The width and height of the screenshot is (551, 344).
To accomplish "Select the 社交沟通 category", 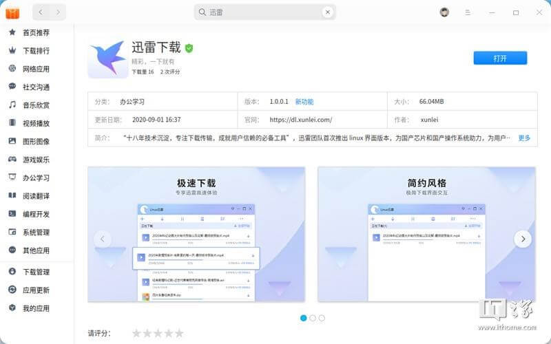I will pos(36,87).
